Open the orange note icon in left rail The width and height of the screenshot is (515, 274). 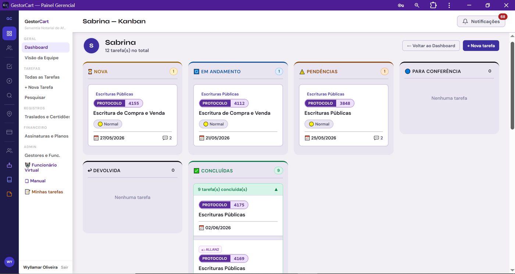tap(9, 194)
